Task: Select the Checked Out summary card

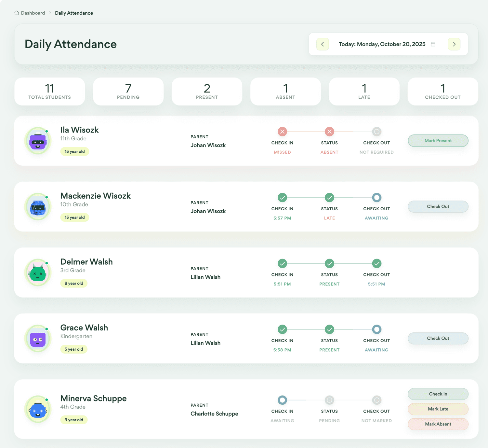Action: 442,91
